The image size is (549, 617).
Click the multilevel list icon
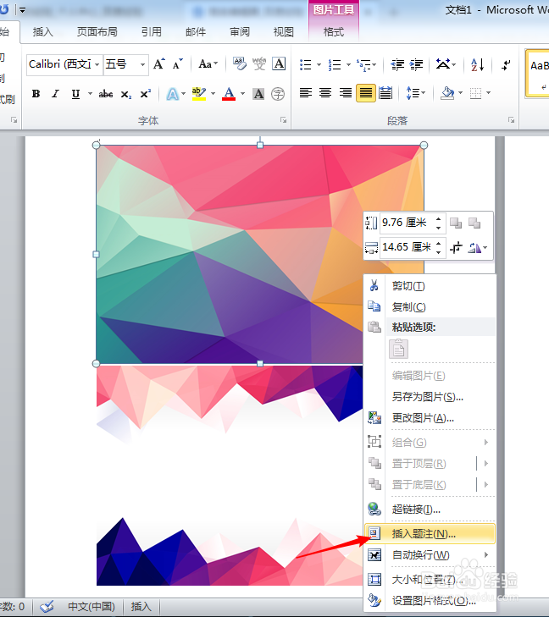point(363,64)
